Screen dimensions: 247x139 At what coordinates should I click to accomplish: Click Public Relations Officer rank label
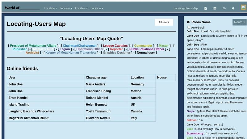[x=147, y=49]
